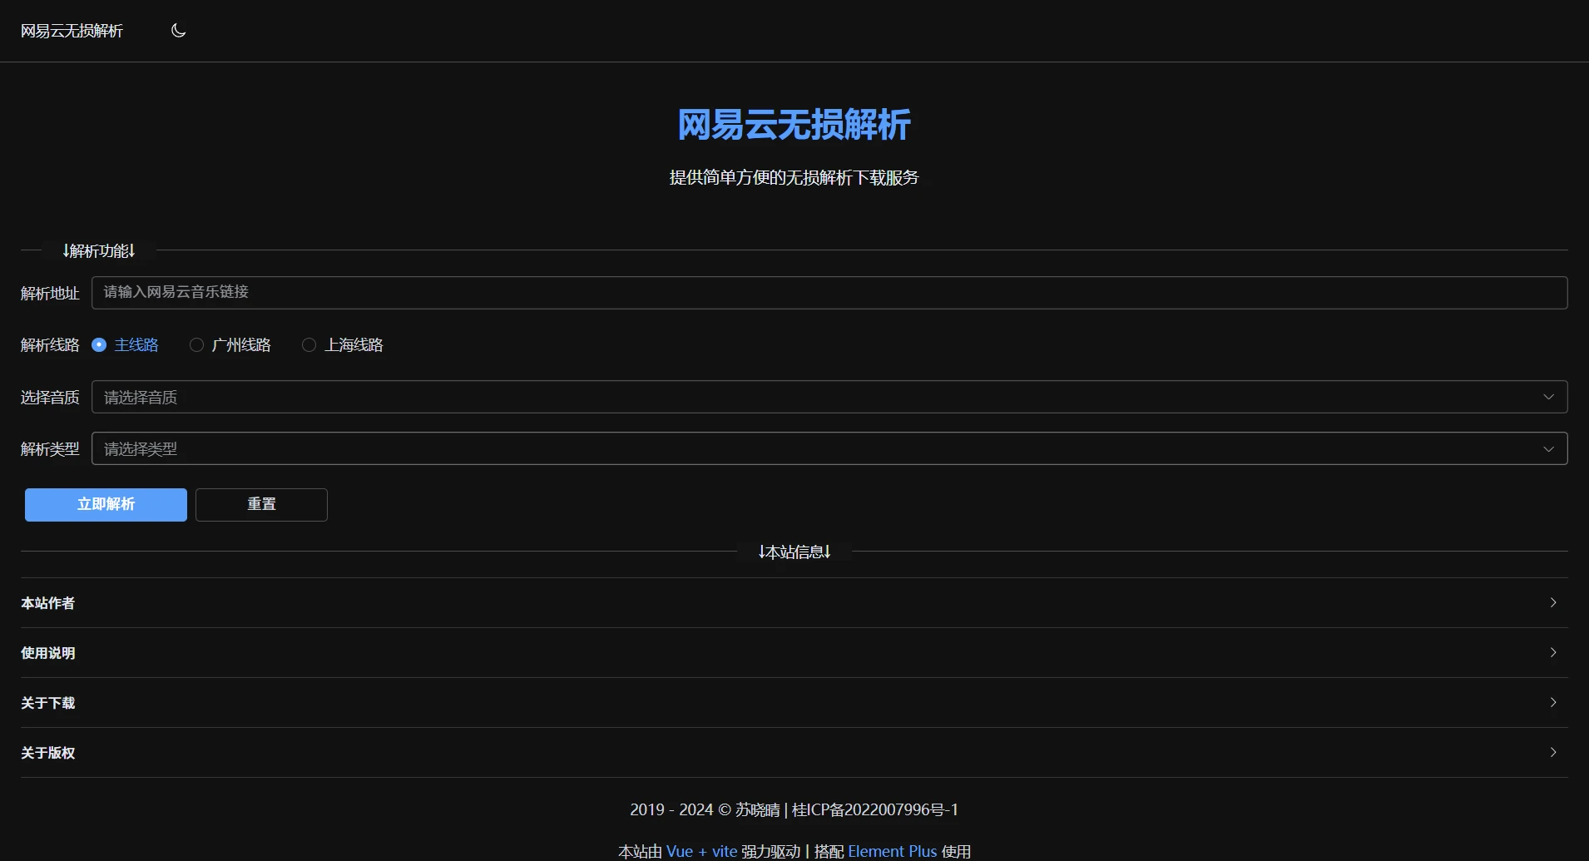This screenshot has width=1589, height=861.
Task: Click the ↓本站信息↓ divider label
Action: (x=794, y=552)
